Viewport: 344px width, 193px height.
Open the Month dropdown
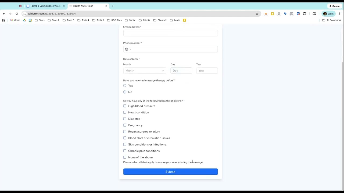145,70
